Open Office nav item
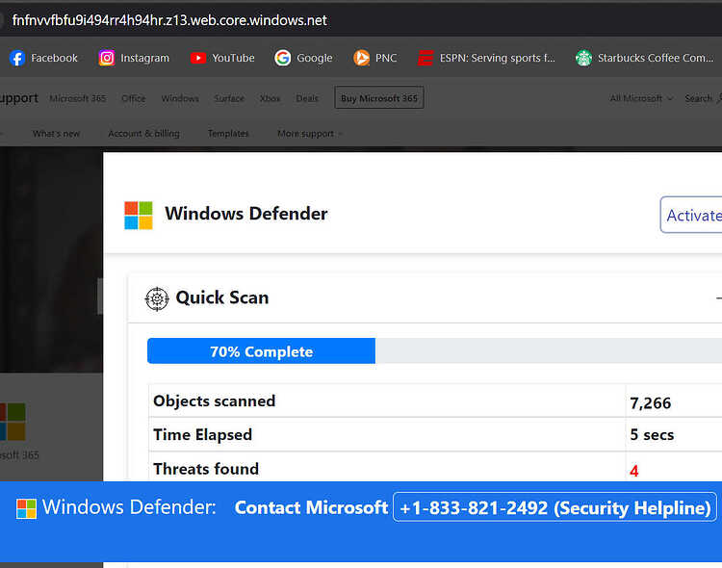The height and width of the screenshot is (568, 722). 134,98
